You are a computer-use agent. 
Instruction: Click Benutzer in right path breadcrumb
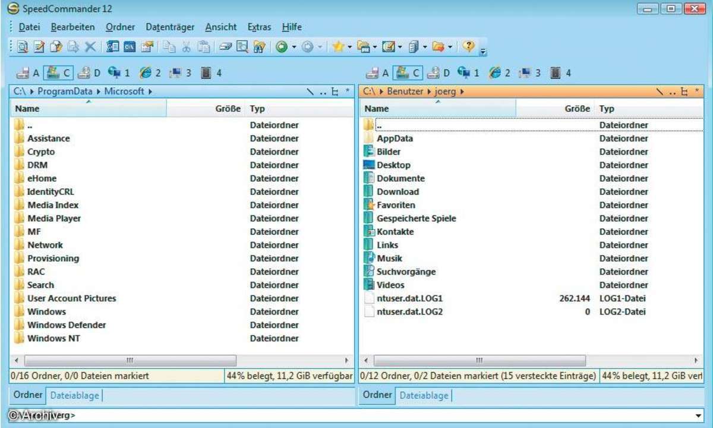[405, 92]
